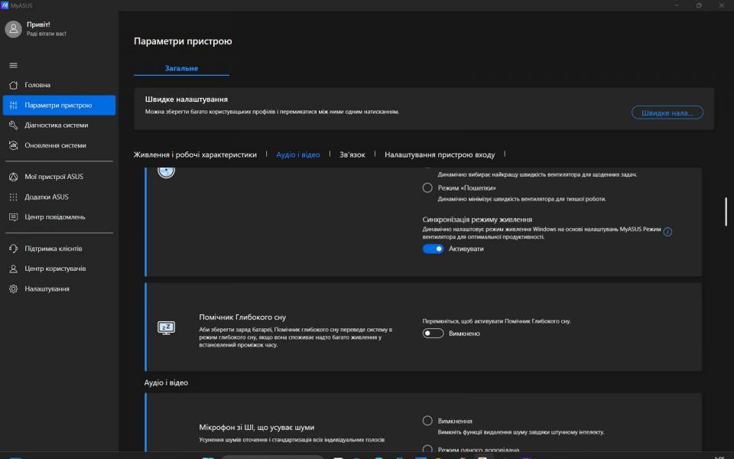This screenshot has width=734, height=459.
Task: Open Додатки ASUS grid icon
Action: [x=13, y=197]
